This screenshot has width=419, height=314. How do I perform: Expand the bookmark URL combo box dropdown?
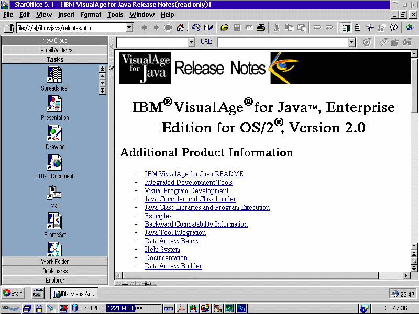pos(352,42)
